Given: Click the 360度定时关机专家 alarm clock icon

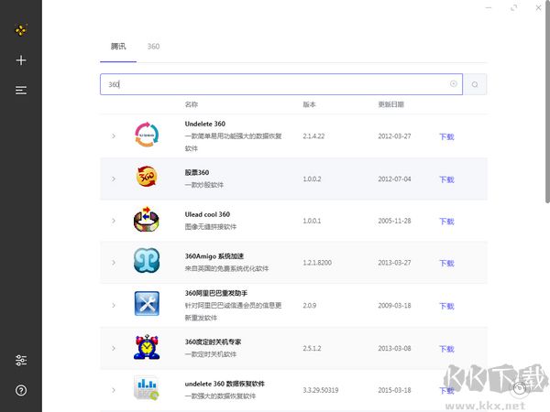Looking at the screenshot, I should tap(147, 348).
